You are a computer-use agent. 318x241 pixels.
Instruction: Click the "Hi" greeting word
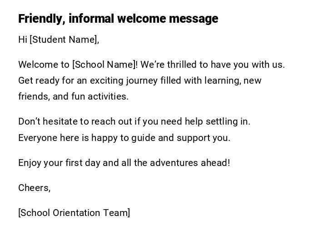[x=23, y=40]
